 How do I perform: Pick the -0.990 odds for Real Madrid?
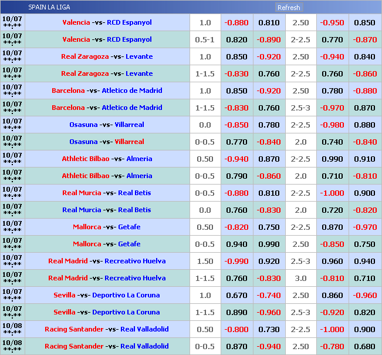point(236,261)
